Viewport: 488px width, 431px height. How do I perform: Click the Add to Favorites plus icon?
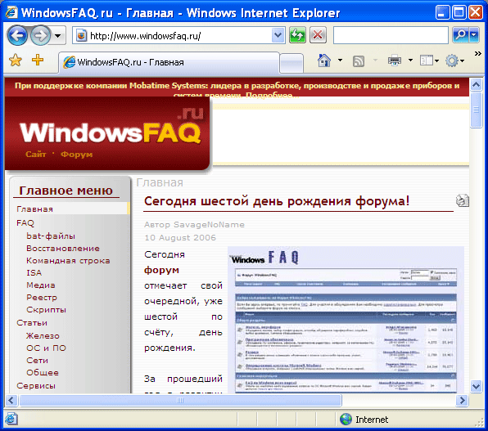(x=38, y=60)
